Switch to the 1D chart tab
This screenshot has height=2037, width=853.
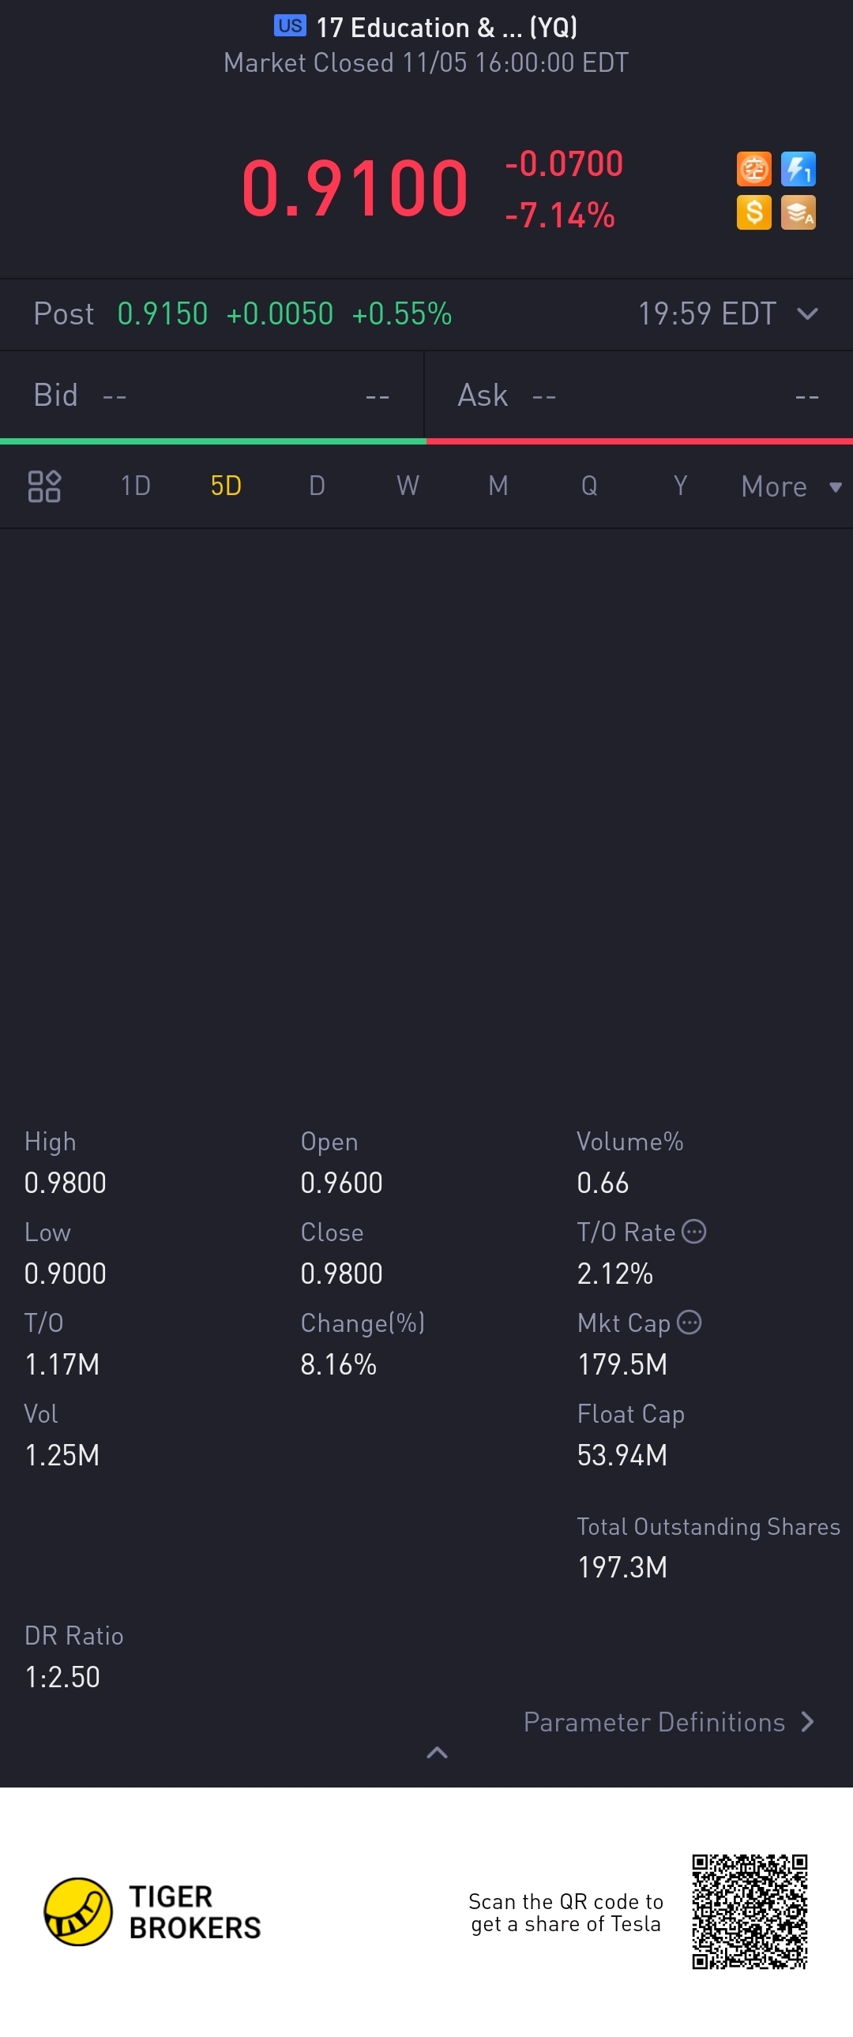[x=135, y=486]
